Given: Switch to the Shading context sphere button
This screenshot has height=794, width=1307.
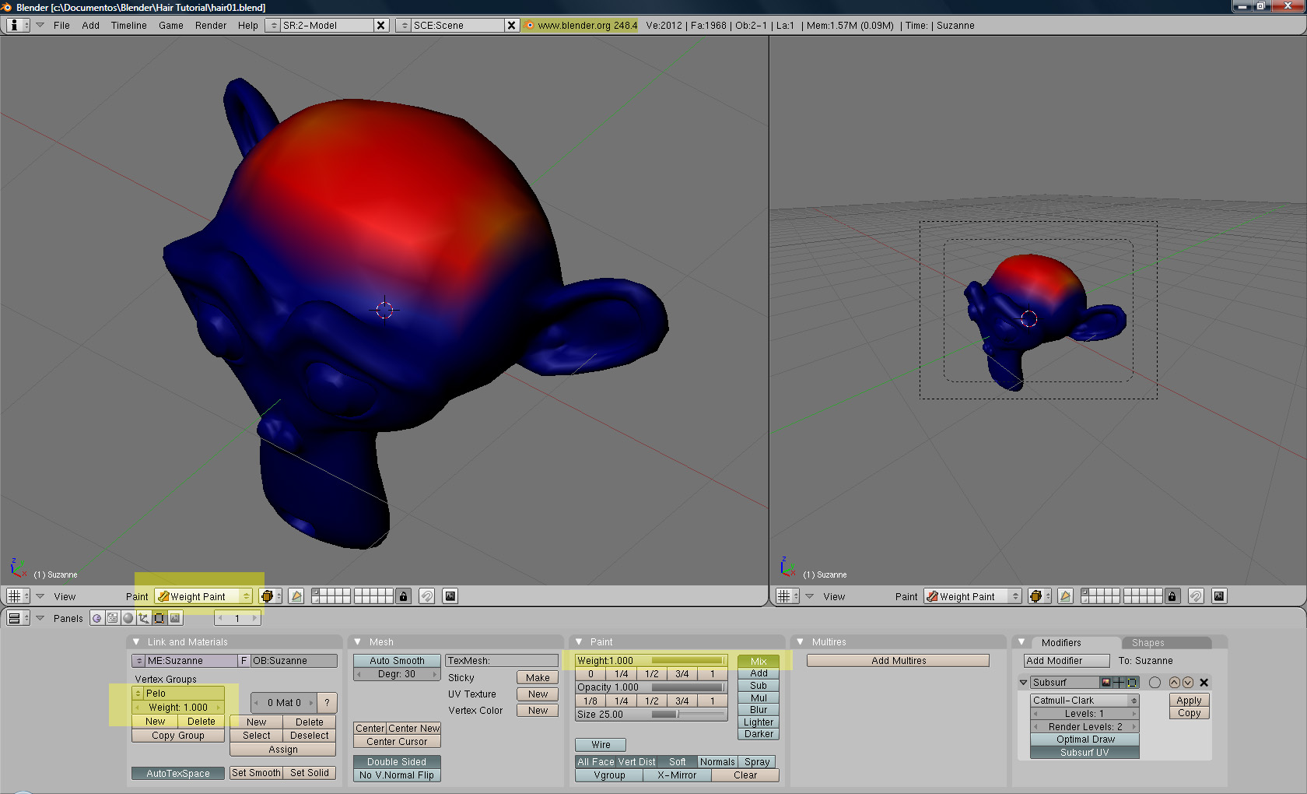Looking at the screenshot, I should (x=128, y=618).
